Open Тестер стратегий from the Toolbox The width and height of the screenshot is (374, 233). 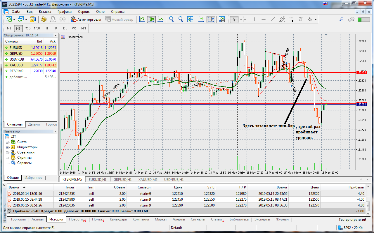tap(352, 219)
